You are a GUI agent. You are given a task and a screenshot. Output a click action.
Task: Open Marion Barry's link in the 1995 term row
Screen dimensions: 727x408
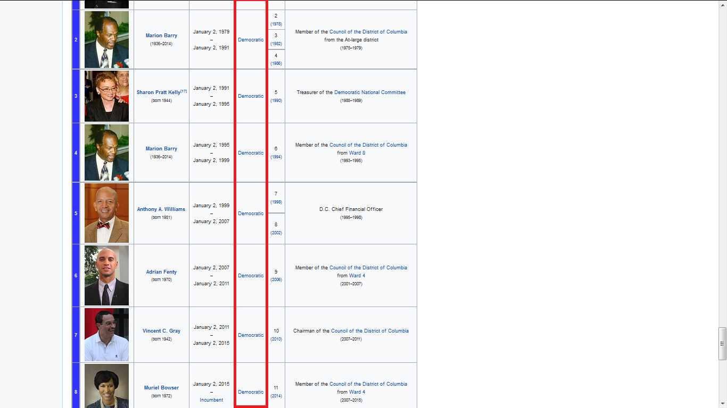161,149
